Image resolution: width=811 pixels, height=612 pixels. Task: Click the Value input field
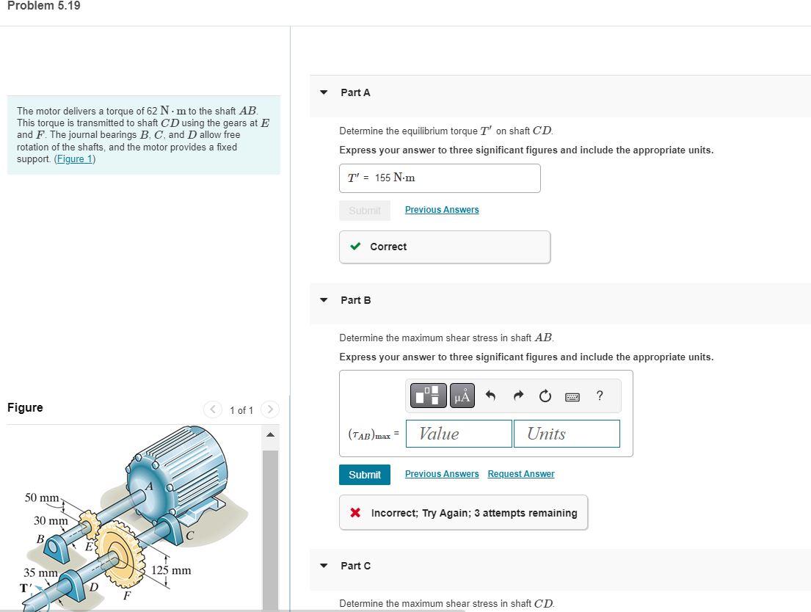click(x=459, y=434)
